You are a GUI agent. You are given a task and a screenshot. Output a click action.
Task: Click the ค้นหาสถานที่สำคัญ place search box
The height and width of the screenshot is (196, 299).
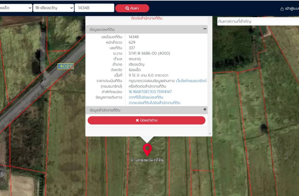(257, 22)
